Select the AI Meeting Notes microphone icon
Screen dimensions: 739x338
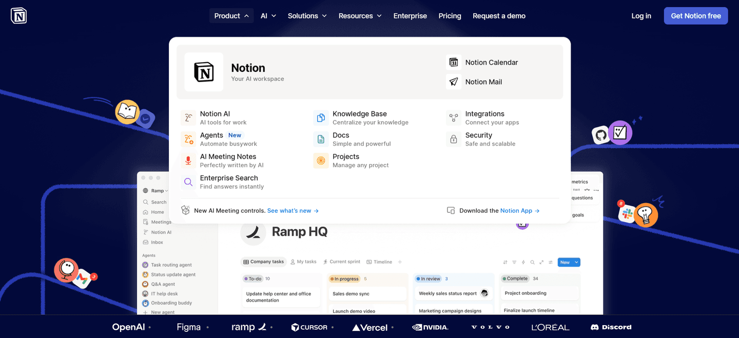[x=188, y=161]
